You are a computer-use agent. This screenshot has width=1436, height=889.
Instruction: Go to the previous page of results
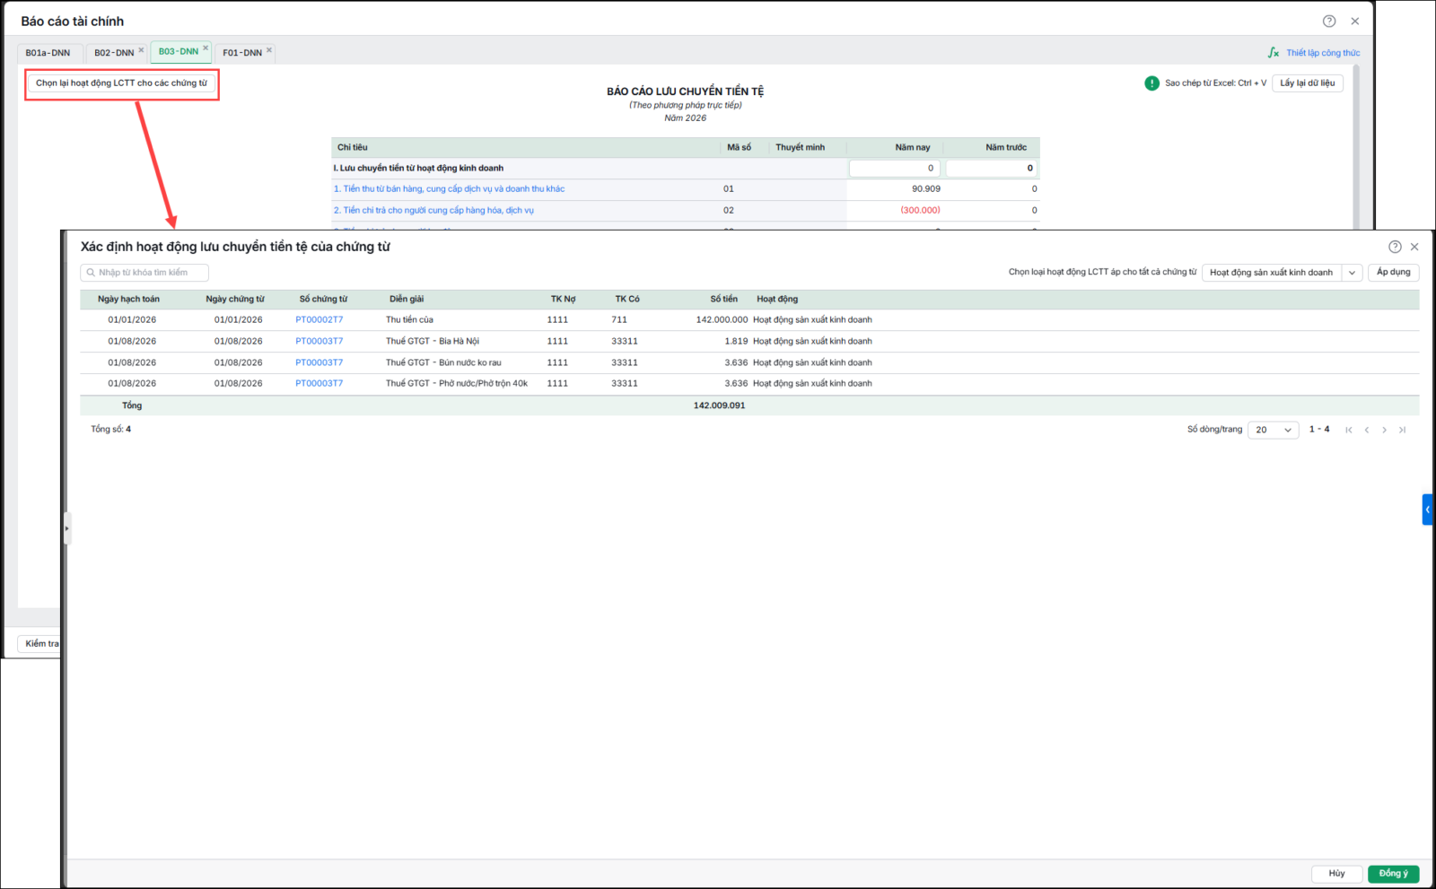coord(1367,430)
